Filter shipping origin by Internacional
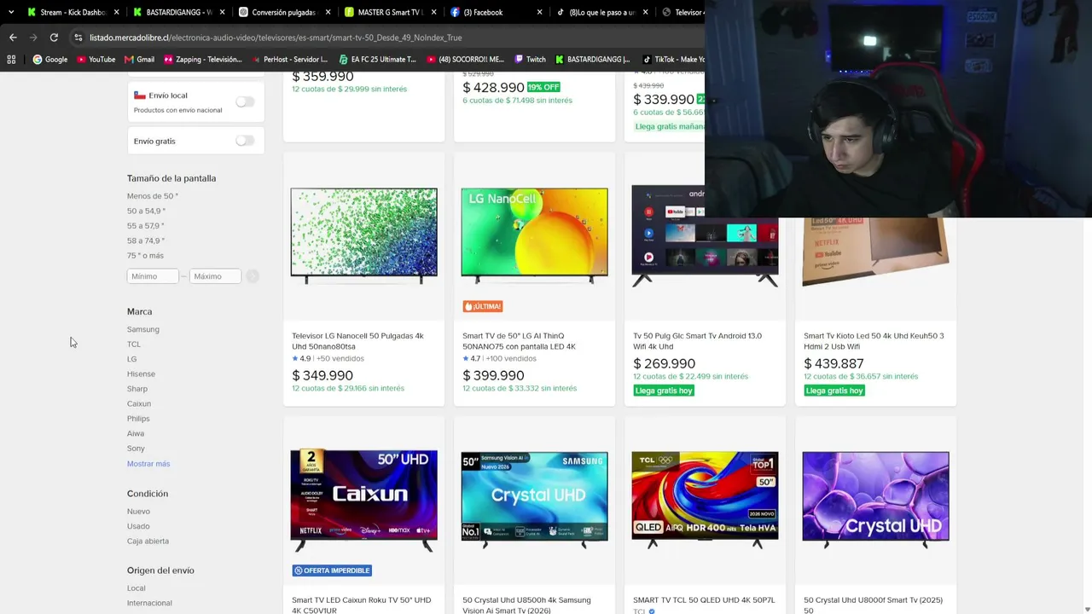The height and width of the screenshot is (614, 1092). 149,603
